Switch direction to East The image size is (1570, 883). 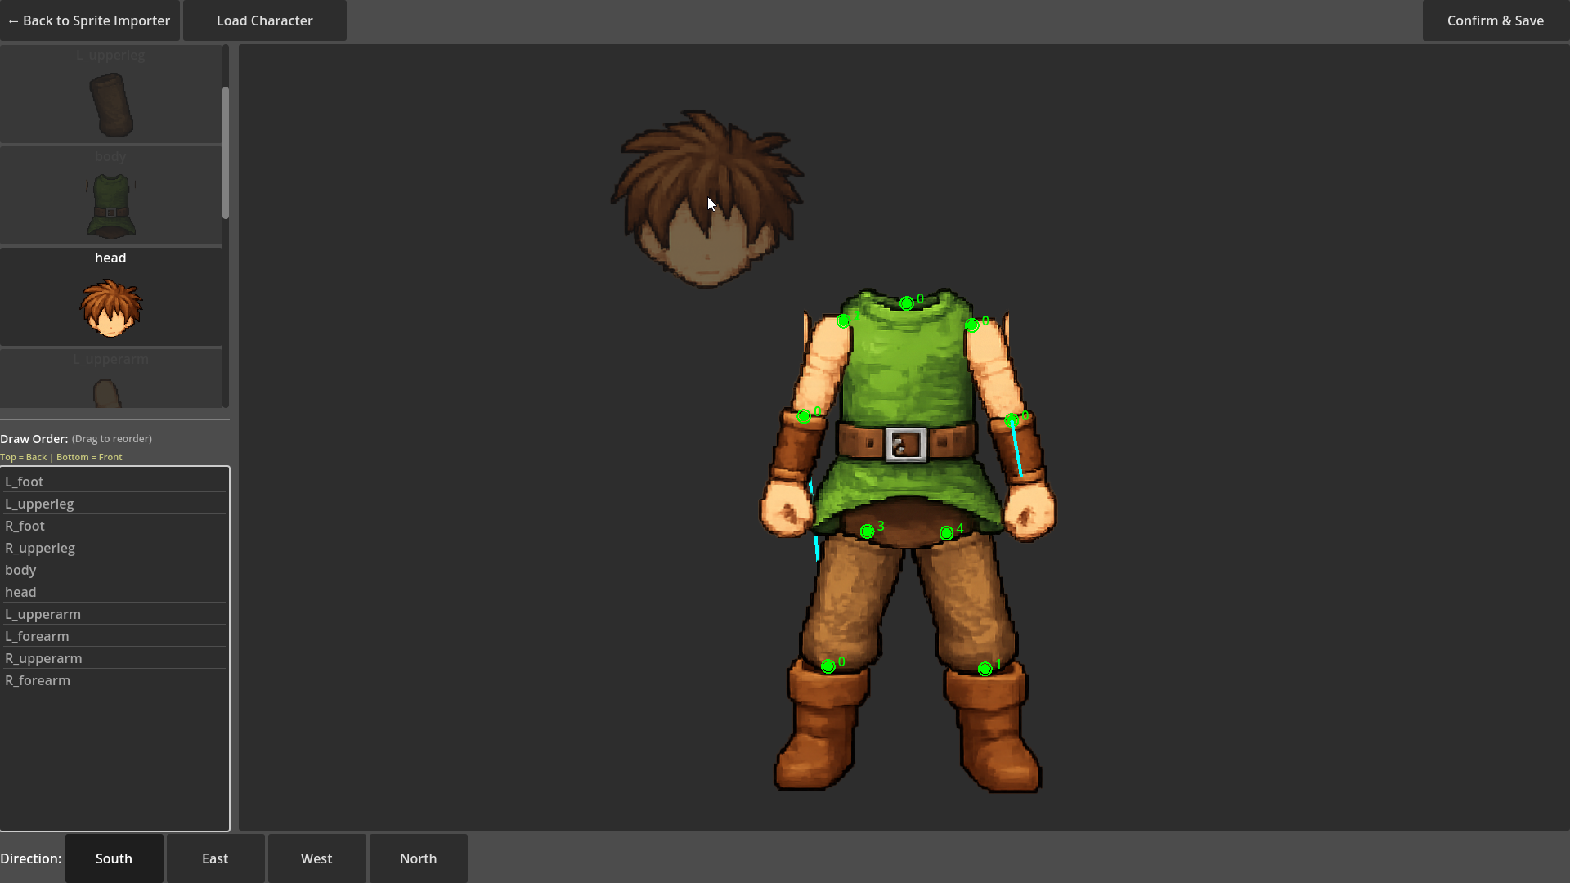pyautogui.click(x=215, y=858)
